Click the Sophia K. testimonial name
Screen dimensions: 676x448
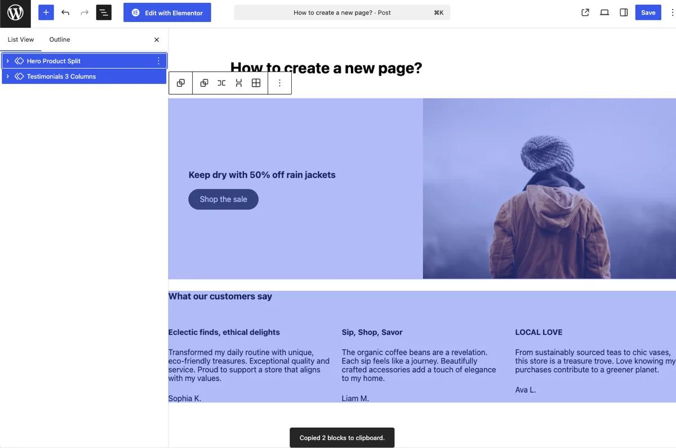tap(185, 398)
